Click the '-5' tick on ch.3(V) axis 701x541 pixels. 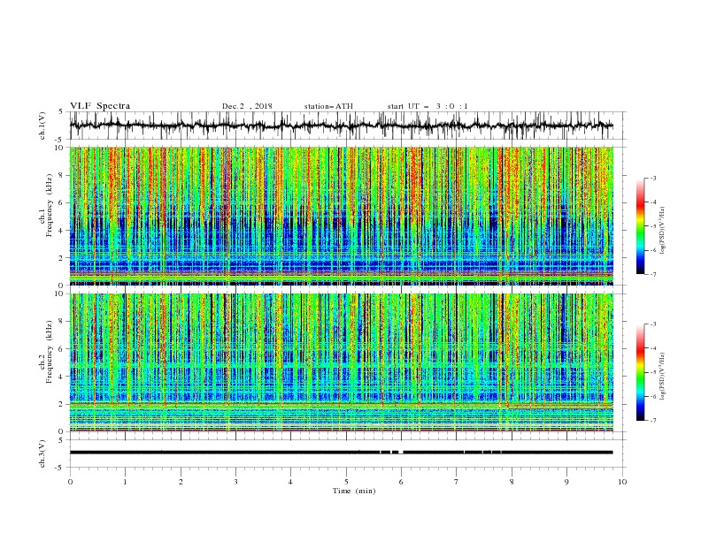tap(60, 468)
